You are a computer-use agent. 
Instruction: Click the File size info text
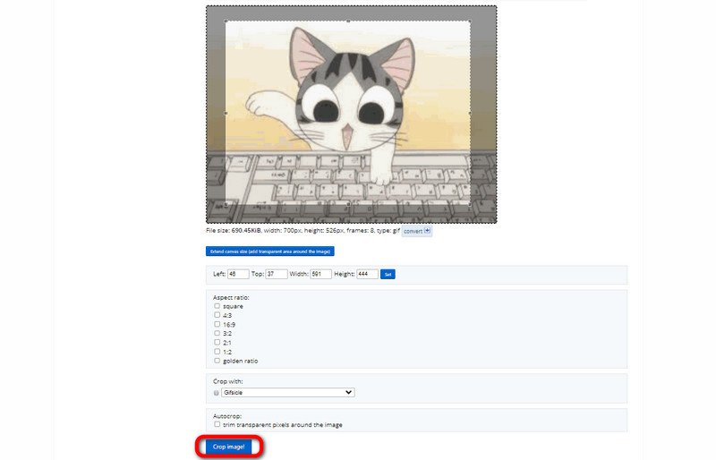pos(303,231)
